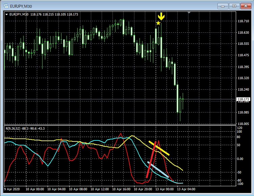Click the 13 Apr 00:00 time label

165,190
